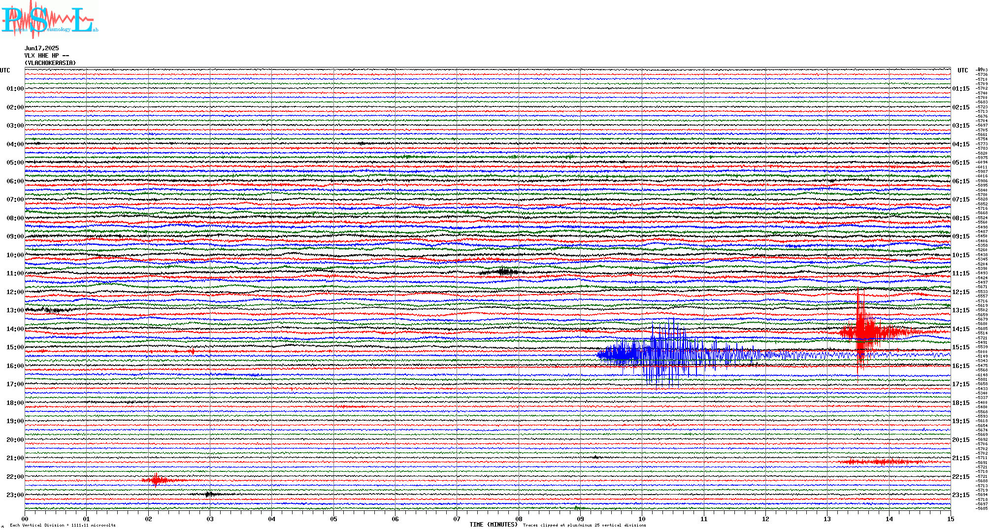
Task: Click the 01:00 hour label
Action: point(15,89)
